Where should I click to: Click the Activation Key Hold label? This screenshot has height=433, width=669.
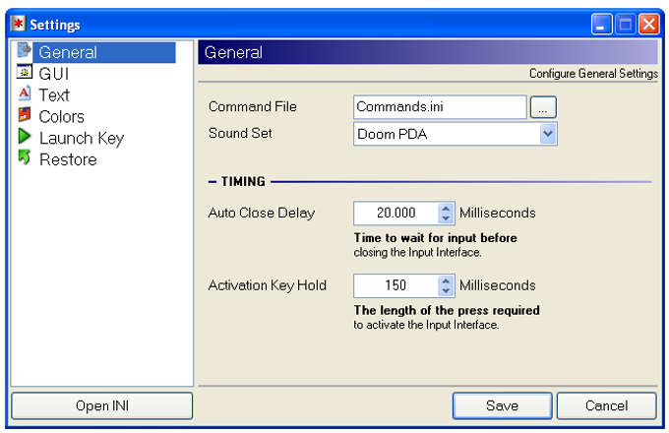(x=267, y=285)
